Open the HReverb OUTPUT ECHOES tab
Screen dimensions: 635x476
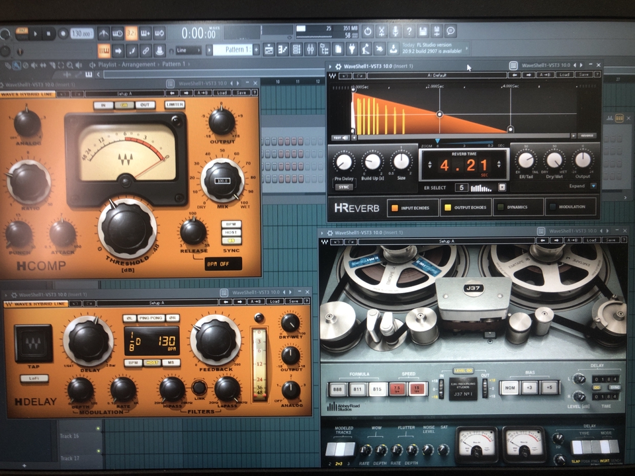pyautogui.click(x=466, y=207)
